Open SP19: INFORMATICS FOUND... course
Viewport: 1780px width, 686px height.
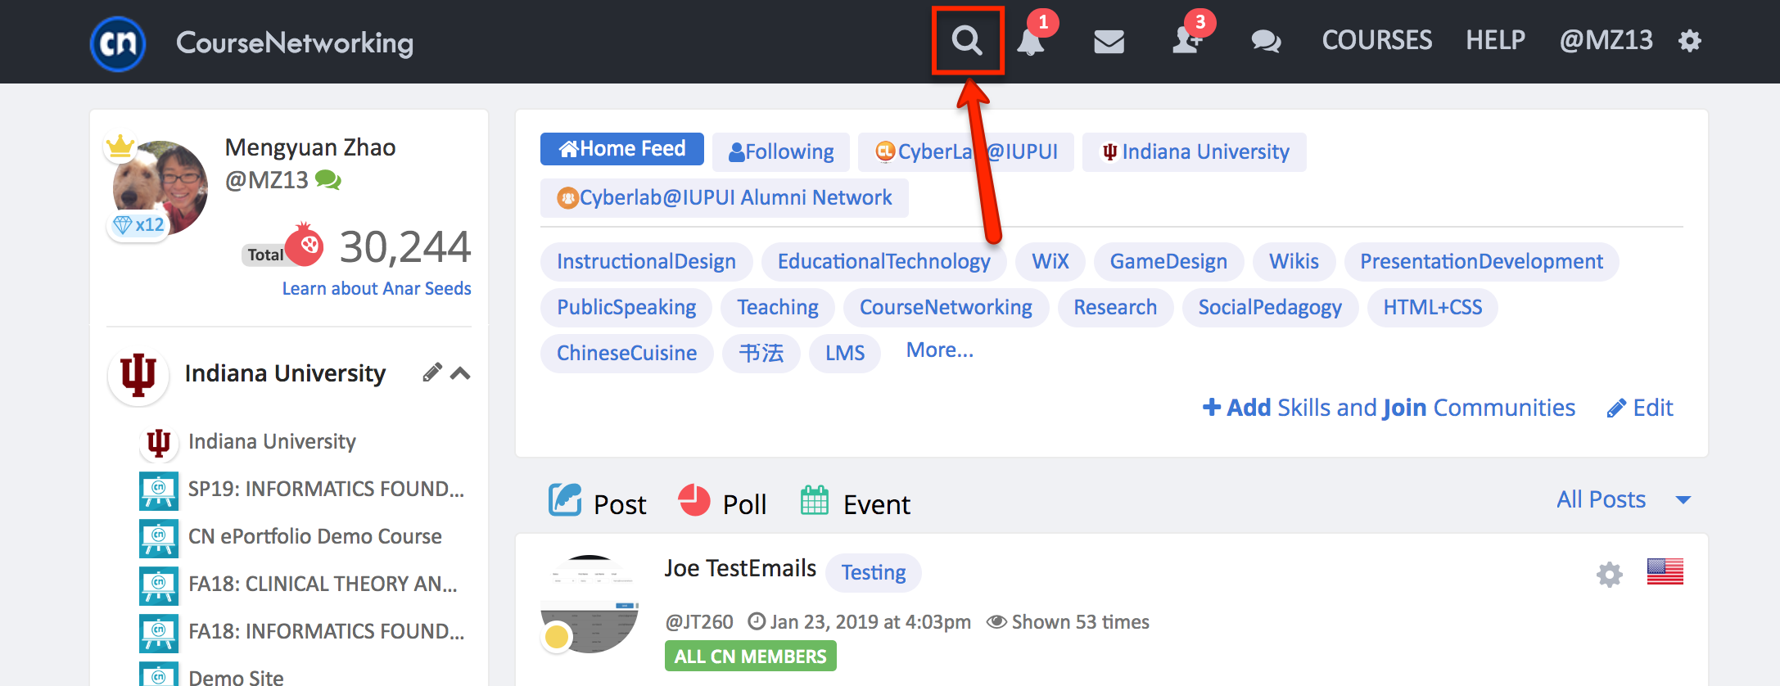pyautogui.click(x=326, y=490)
